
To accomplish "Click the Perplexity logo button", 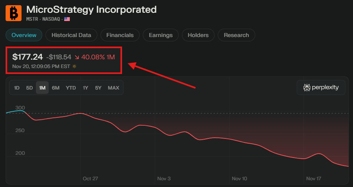I will 321,88.
